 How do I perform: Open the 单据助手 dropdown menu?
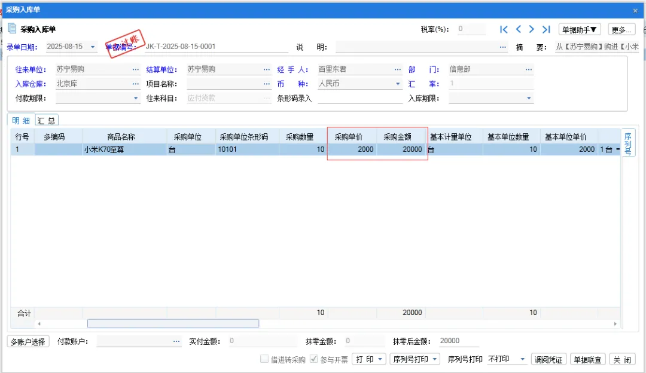coord(580,29)
